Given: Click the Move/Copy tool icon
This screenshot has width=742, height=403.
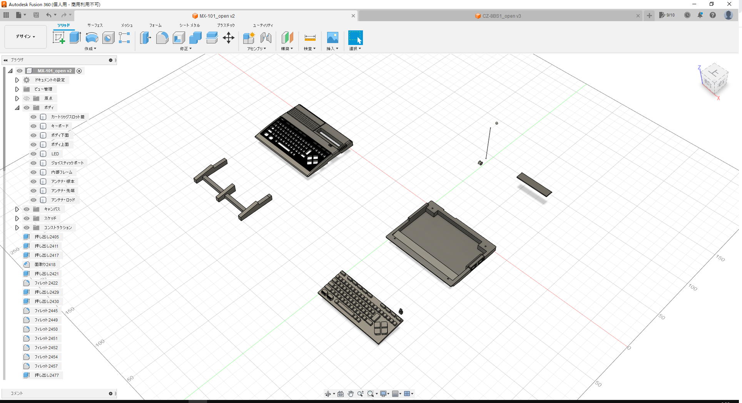Looking at the screenshot, I should (x=229, y=38).
